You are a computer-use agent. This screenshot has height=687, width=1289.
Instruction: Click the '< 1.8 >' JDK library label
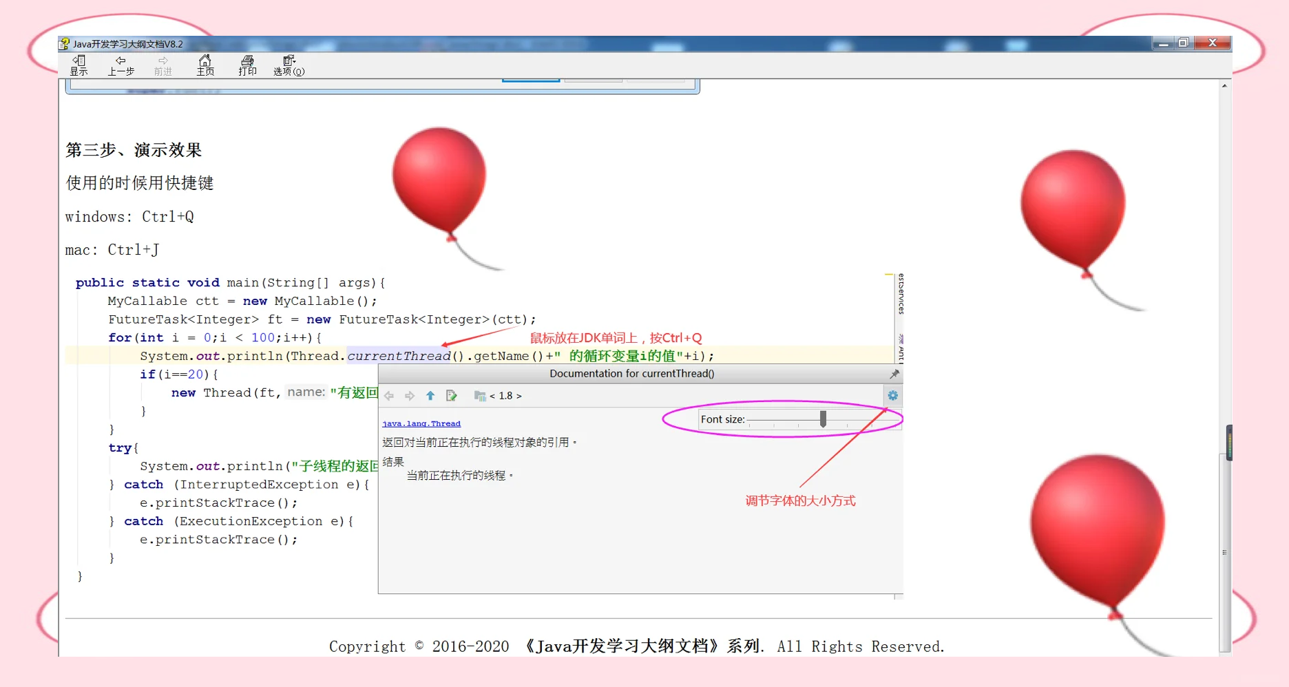(505, 396)
